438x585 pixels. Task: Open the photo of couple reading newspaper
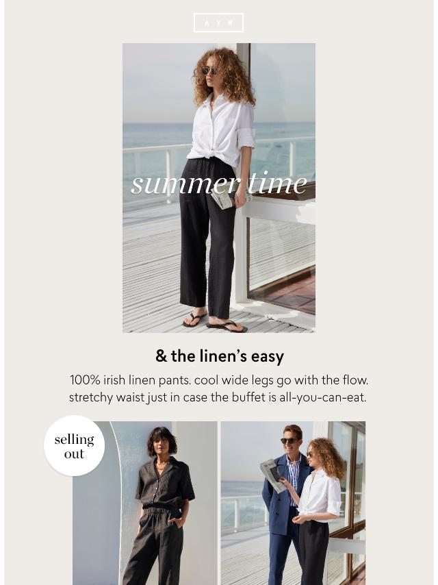(x=293, y=503)
